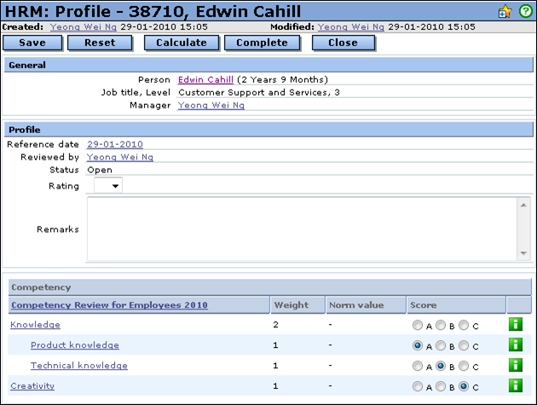Click the Reference date 29-01-2010 link
Screen dimensions: 537x405
point(115,145)
